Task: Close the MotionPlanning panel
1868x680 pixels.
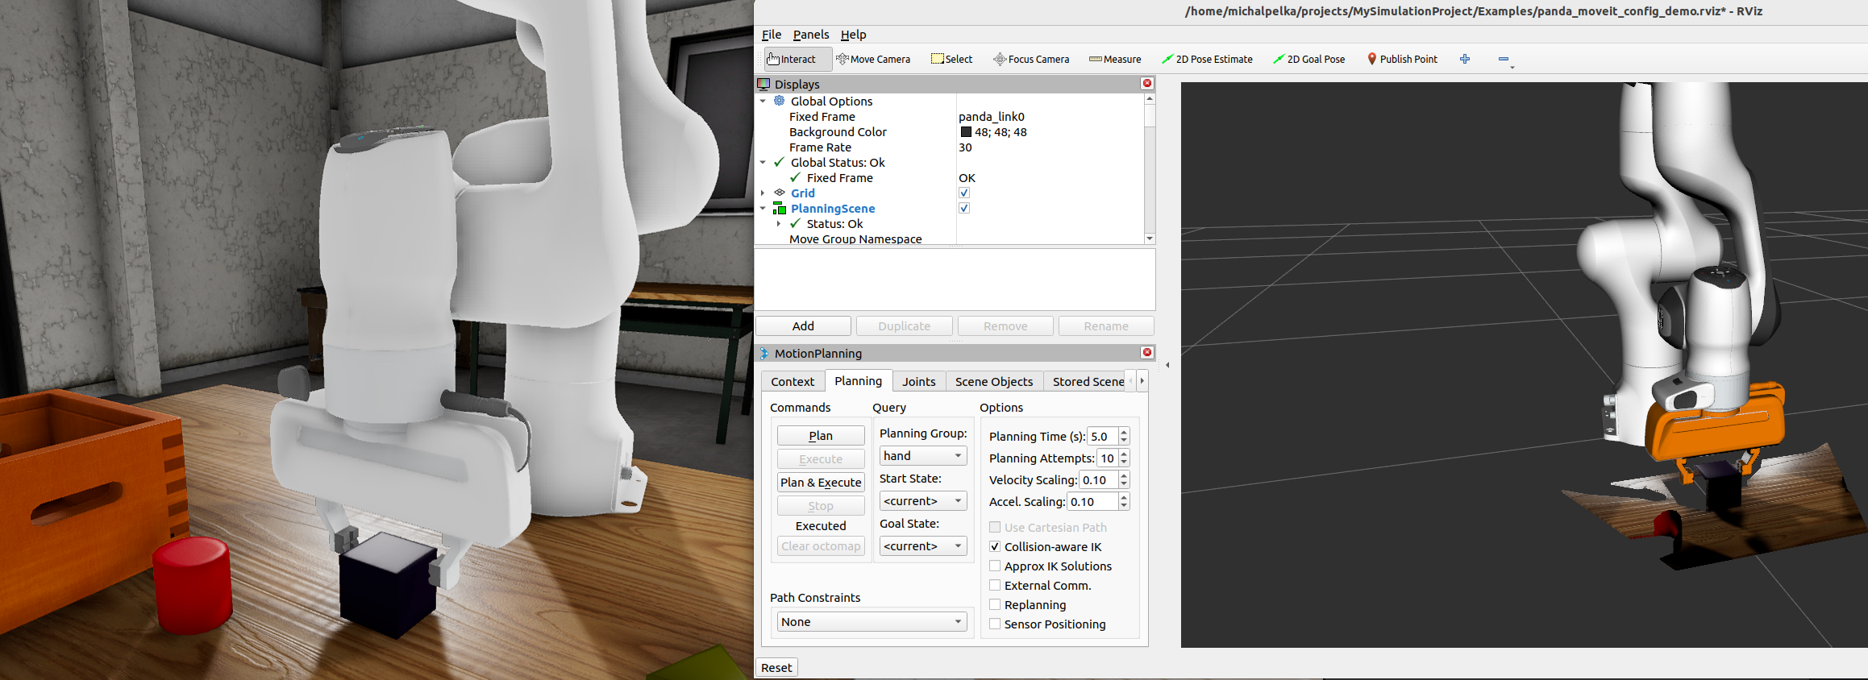Action: 1147,353
